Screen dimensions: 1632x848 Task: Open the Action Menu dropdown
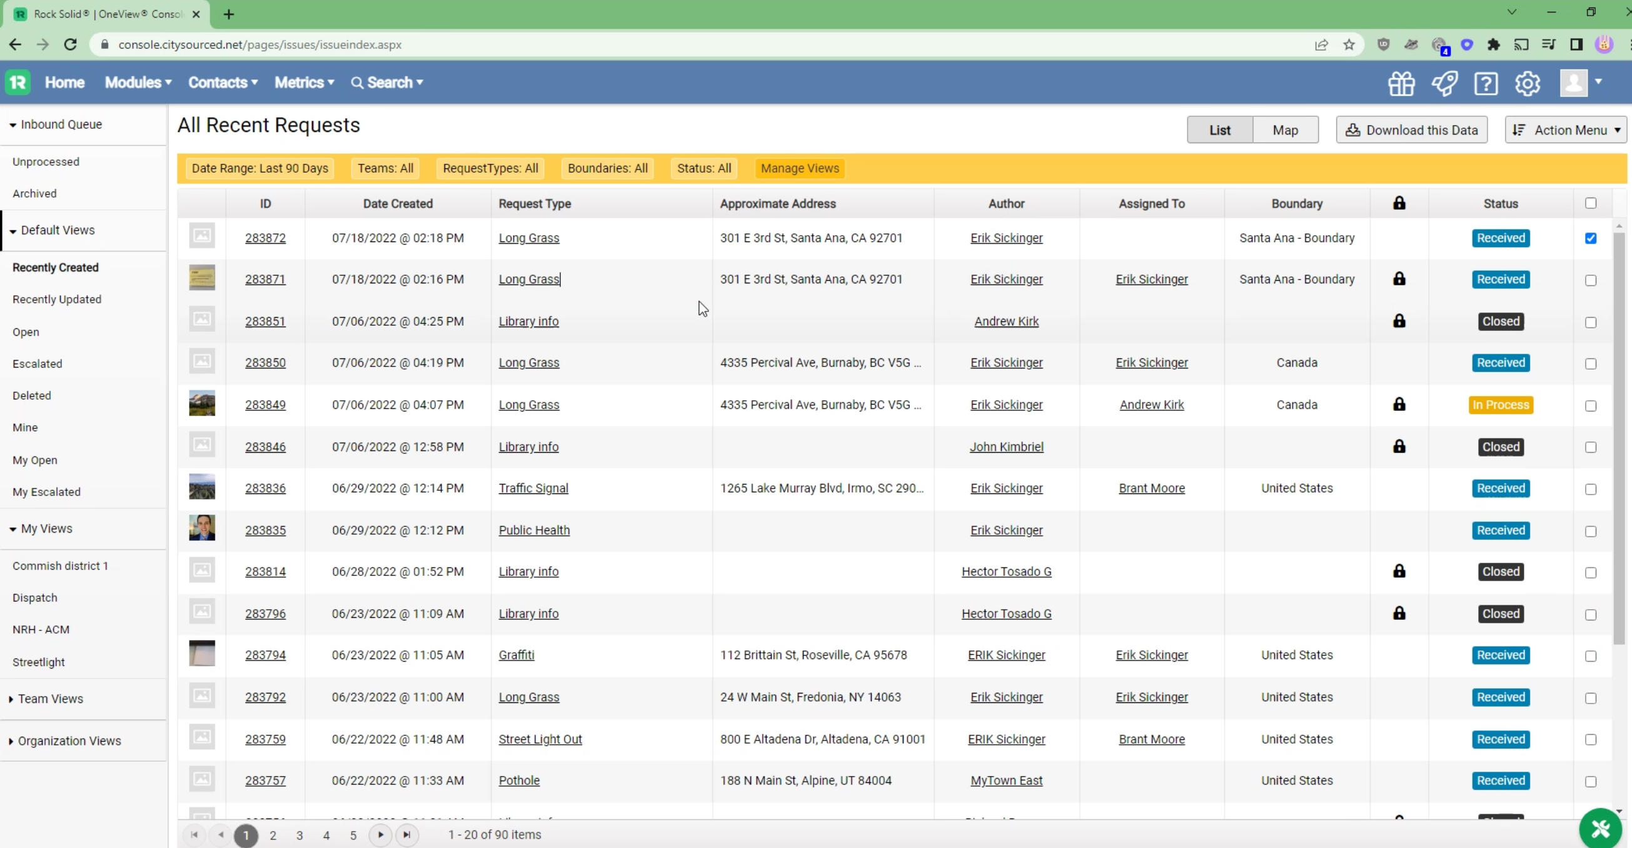pyautogui.click(x=1565, y=129)
